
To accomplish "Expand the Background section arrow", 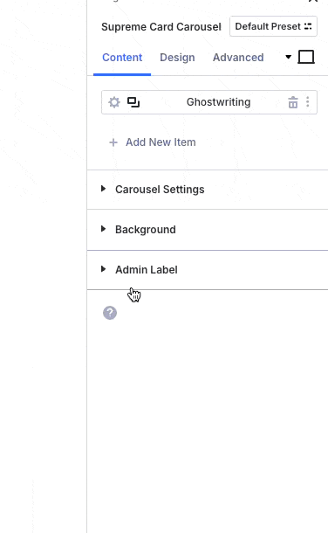I will click(104, 229).
